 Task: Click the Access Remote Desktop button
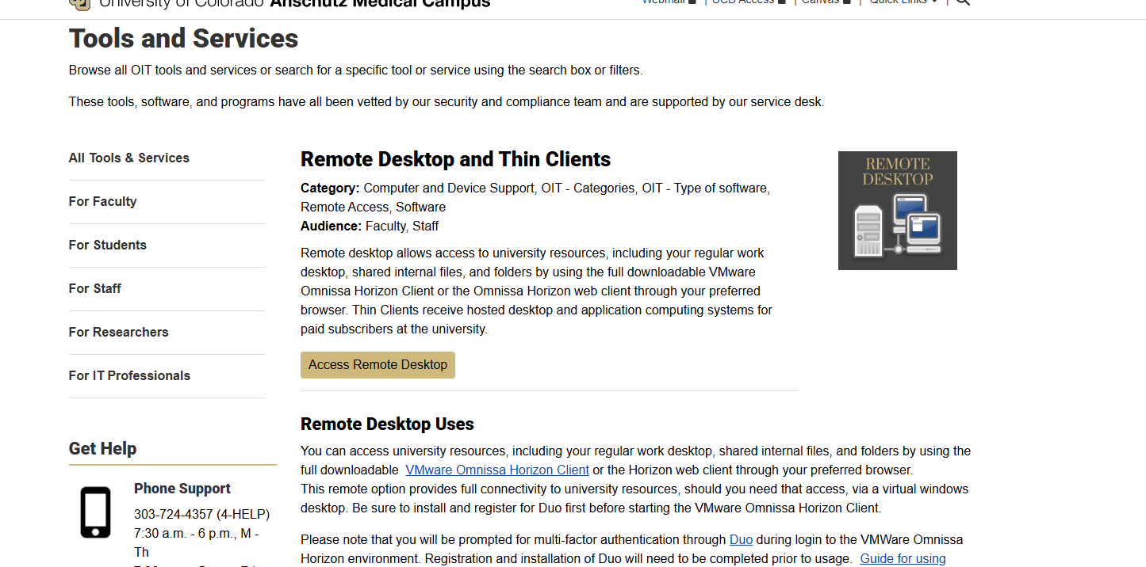coord(378,365)
